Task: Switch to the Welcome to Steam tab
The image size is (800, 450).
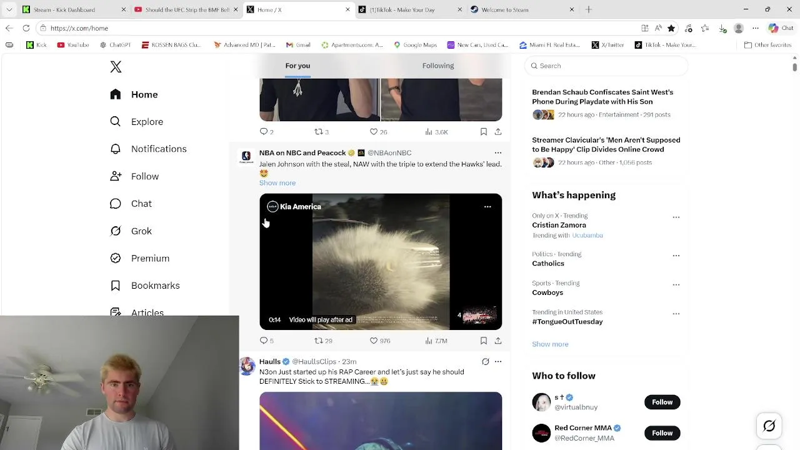Action: (522, 9)
